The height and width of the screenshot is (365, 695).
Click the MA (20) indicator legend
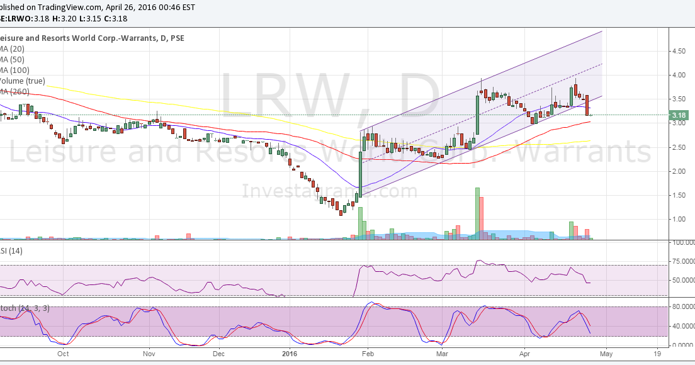(x=12, y=48)
